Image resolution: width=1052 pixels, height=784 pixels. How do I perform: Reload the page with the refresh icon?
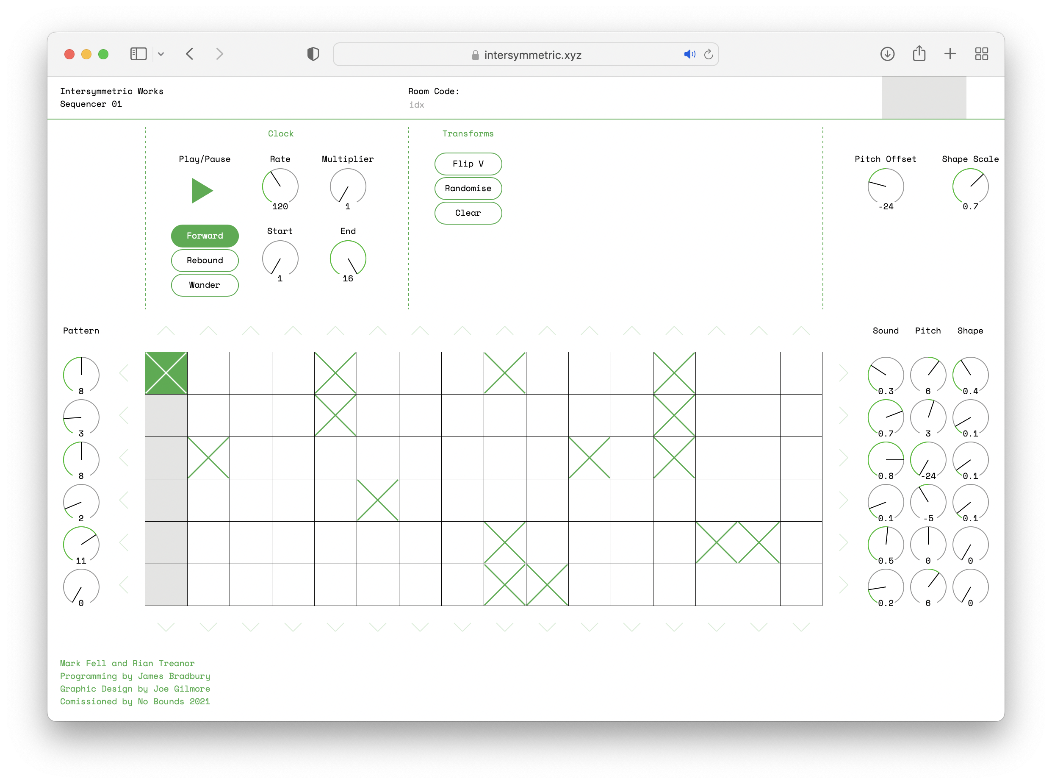709,55
